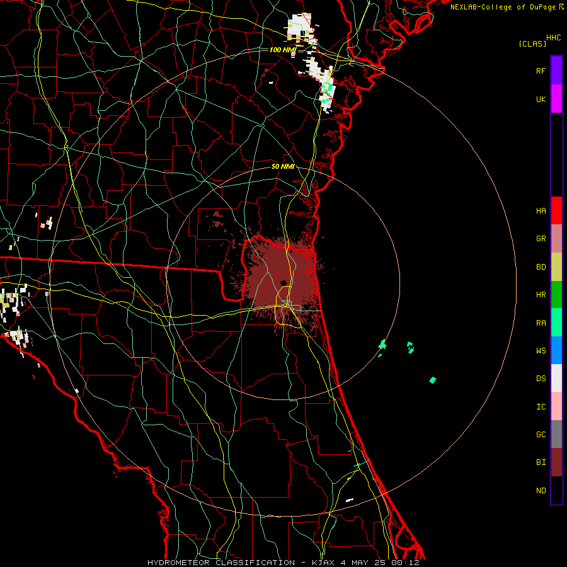567x567 pixels.
Task: Click the black radar site dot
Action: click(x=283, y=283)
